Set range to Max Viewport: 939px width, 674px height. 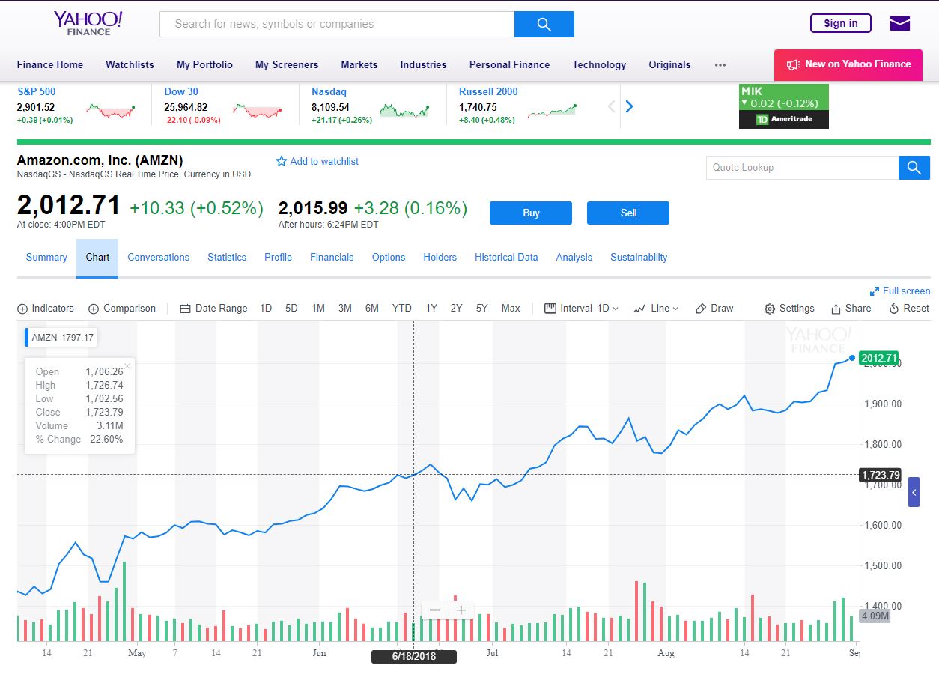pos(511,309)
